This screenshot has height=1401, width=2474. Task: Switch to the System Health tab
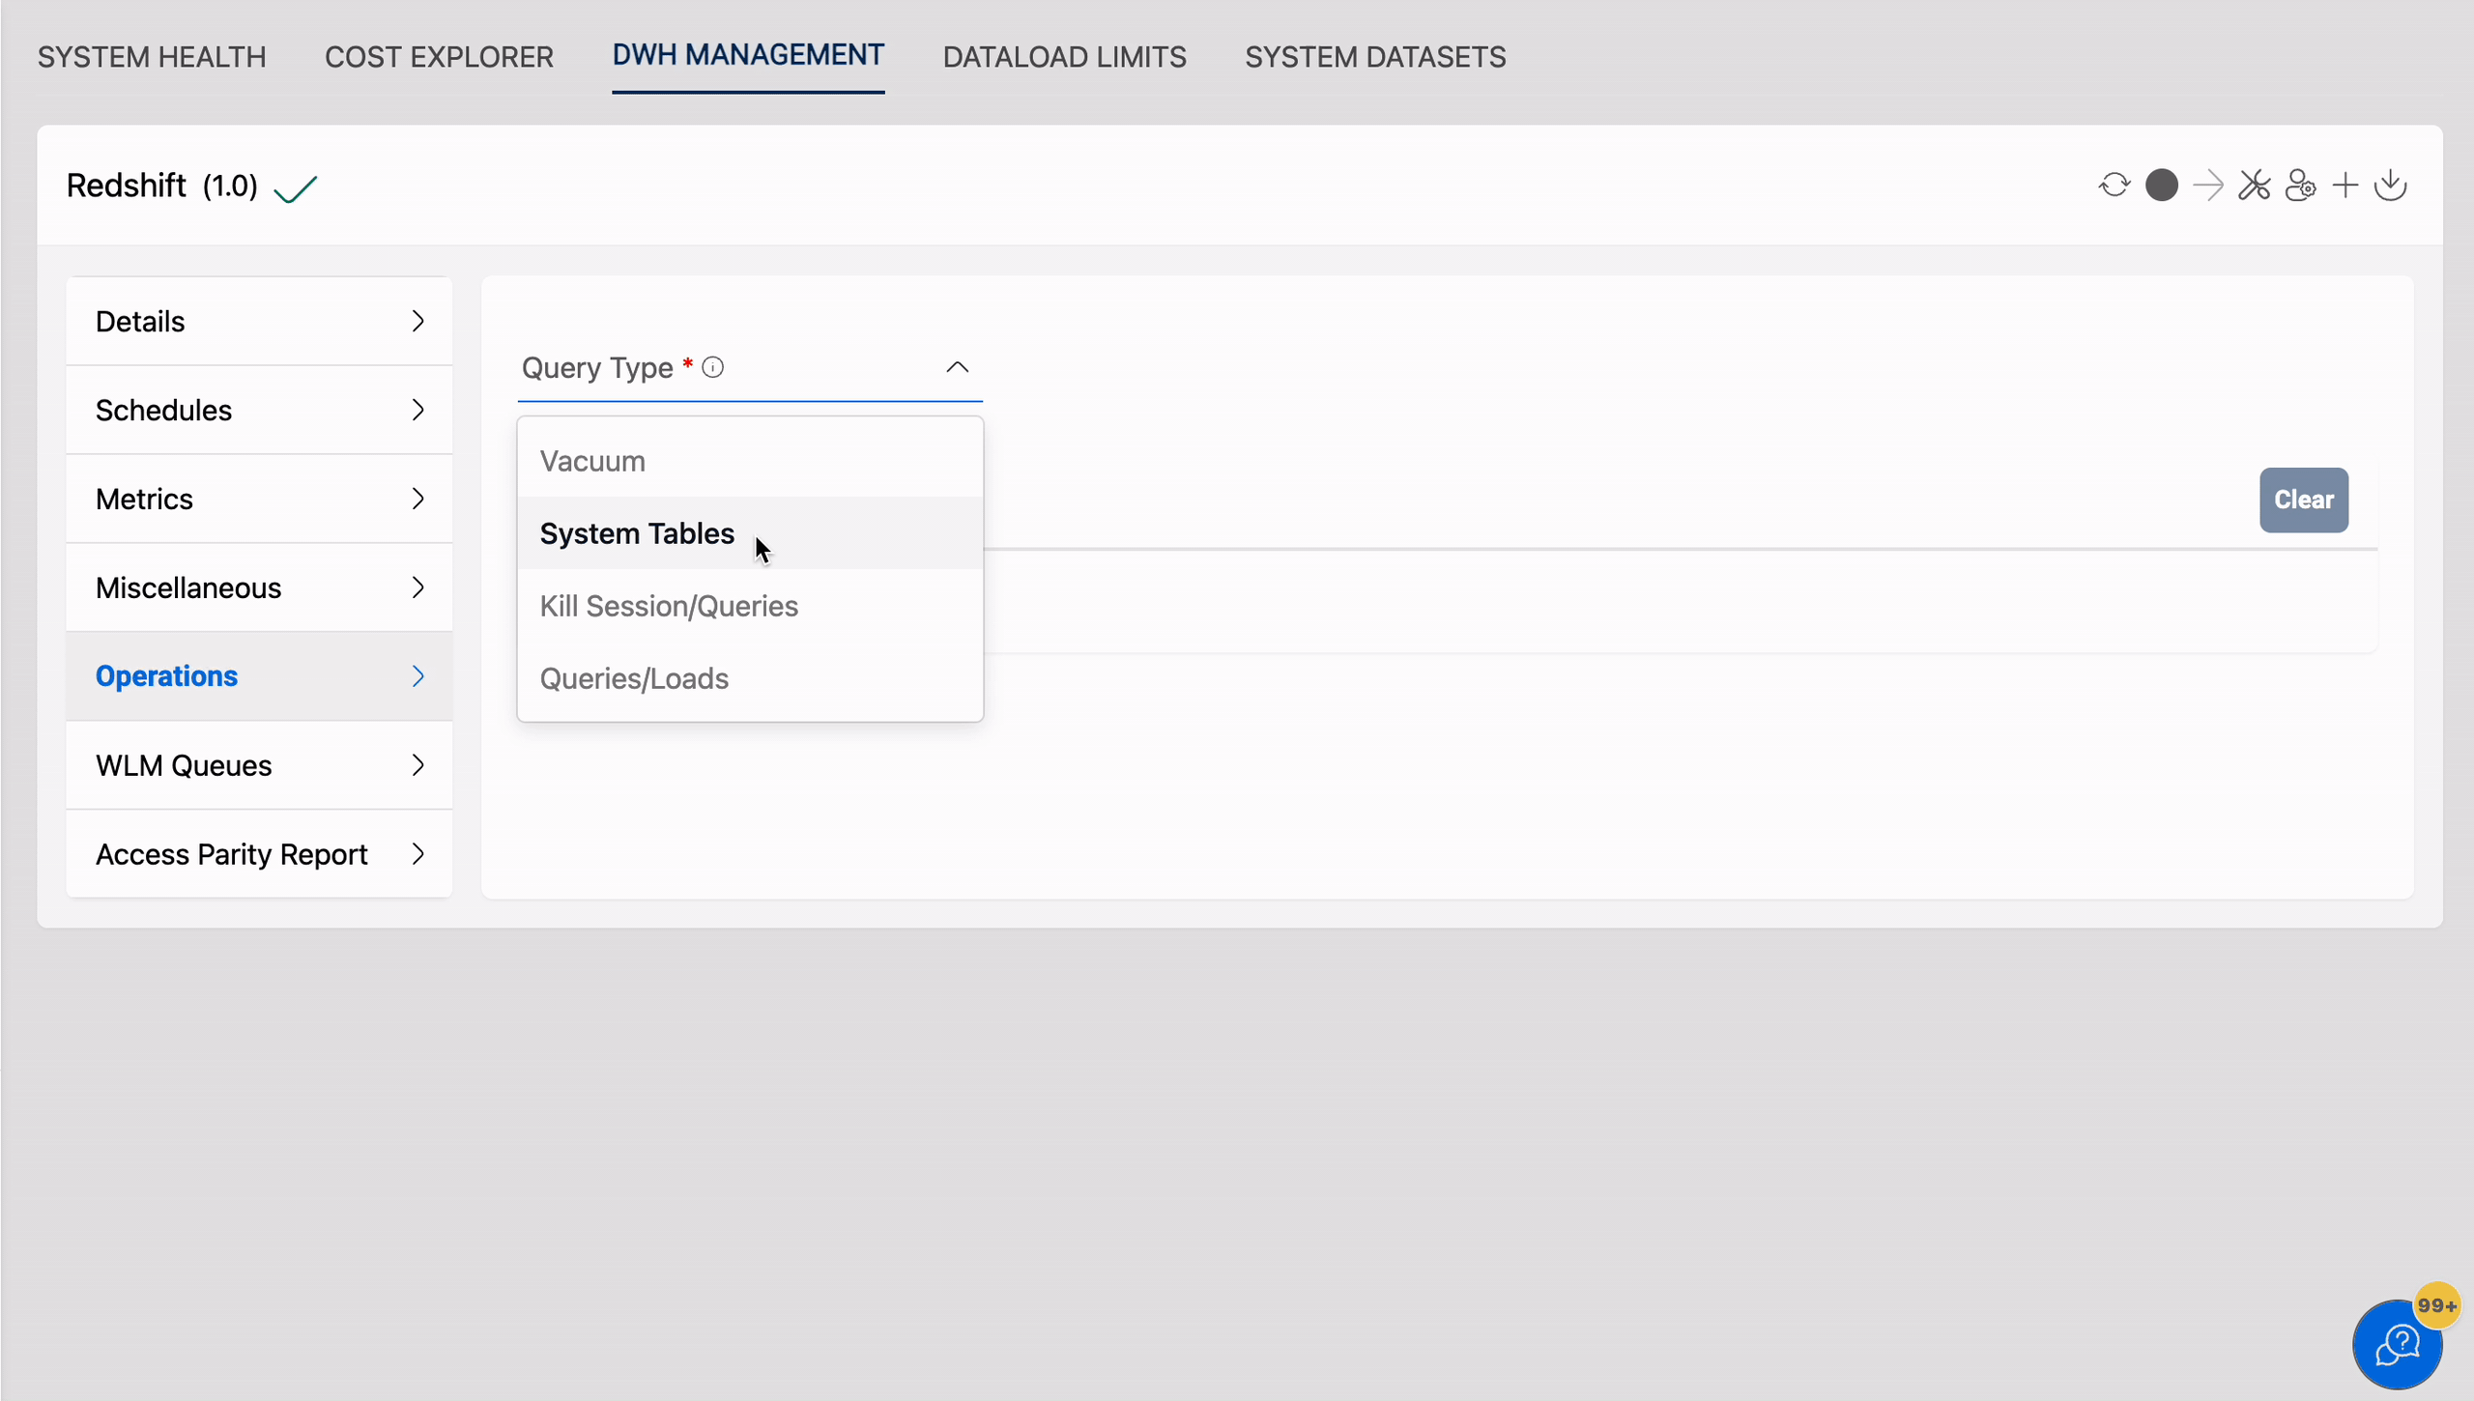point(151,56)
